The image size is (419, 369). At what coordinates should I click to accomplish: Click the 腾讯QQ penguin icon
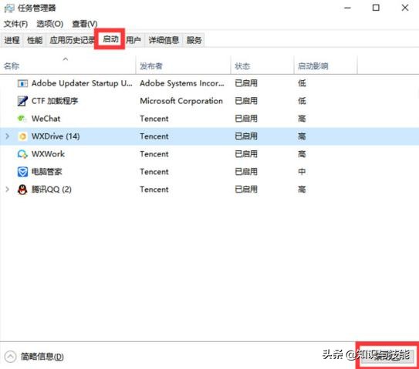tap(22, 190)
